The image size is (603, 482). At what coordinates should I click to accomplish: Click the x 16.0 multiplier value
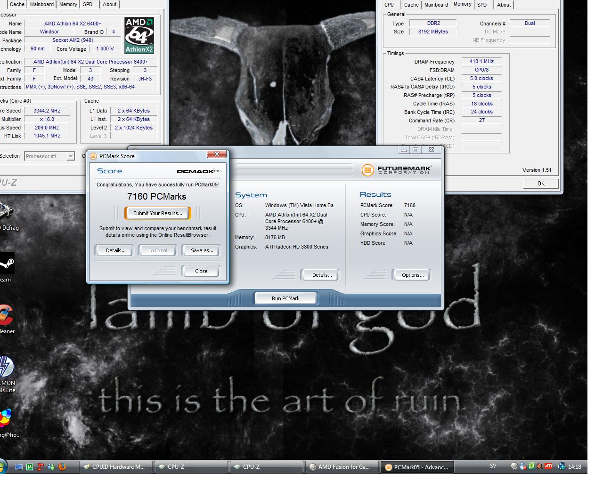(x=47, y=120)
